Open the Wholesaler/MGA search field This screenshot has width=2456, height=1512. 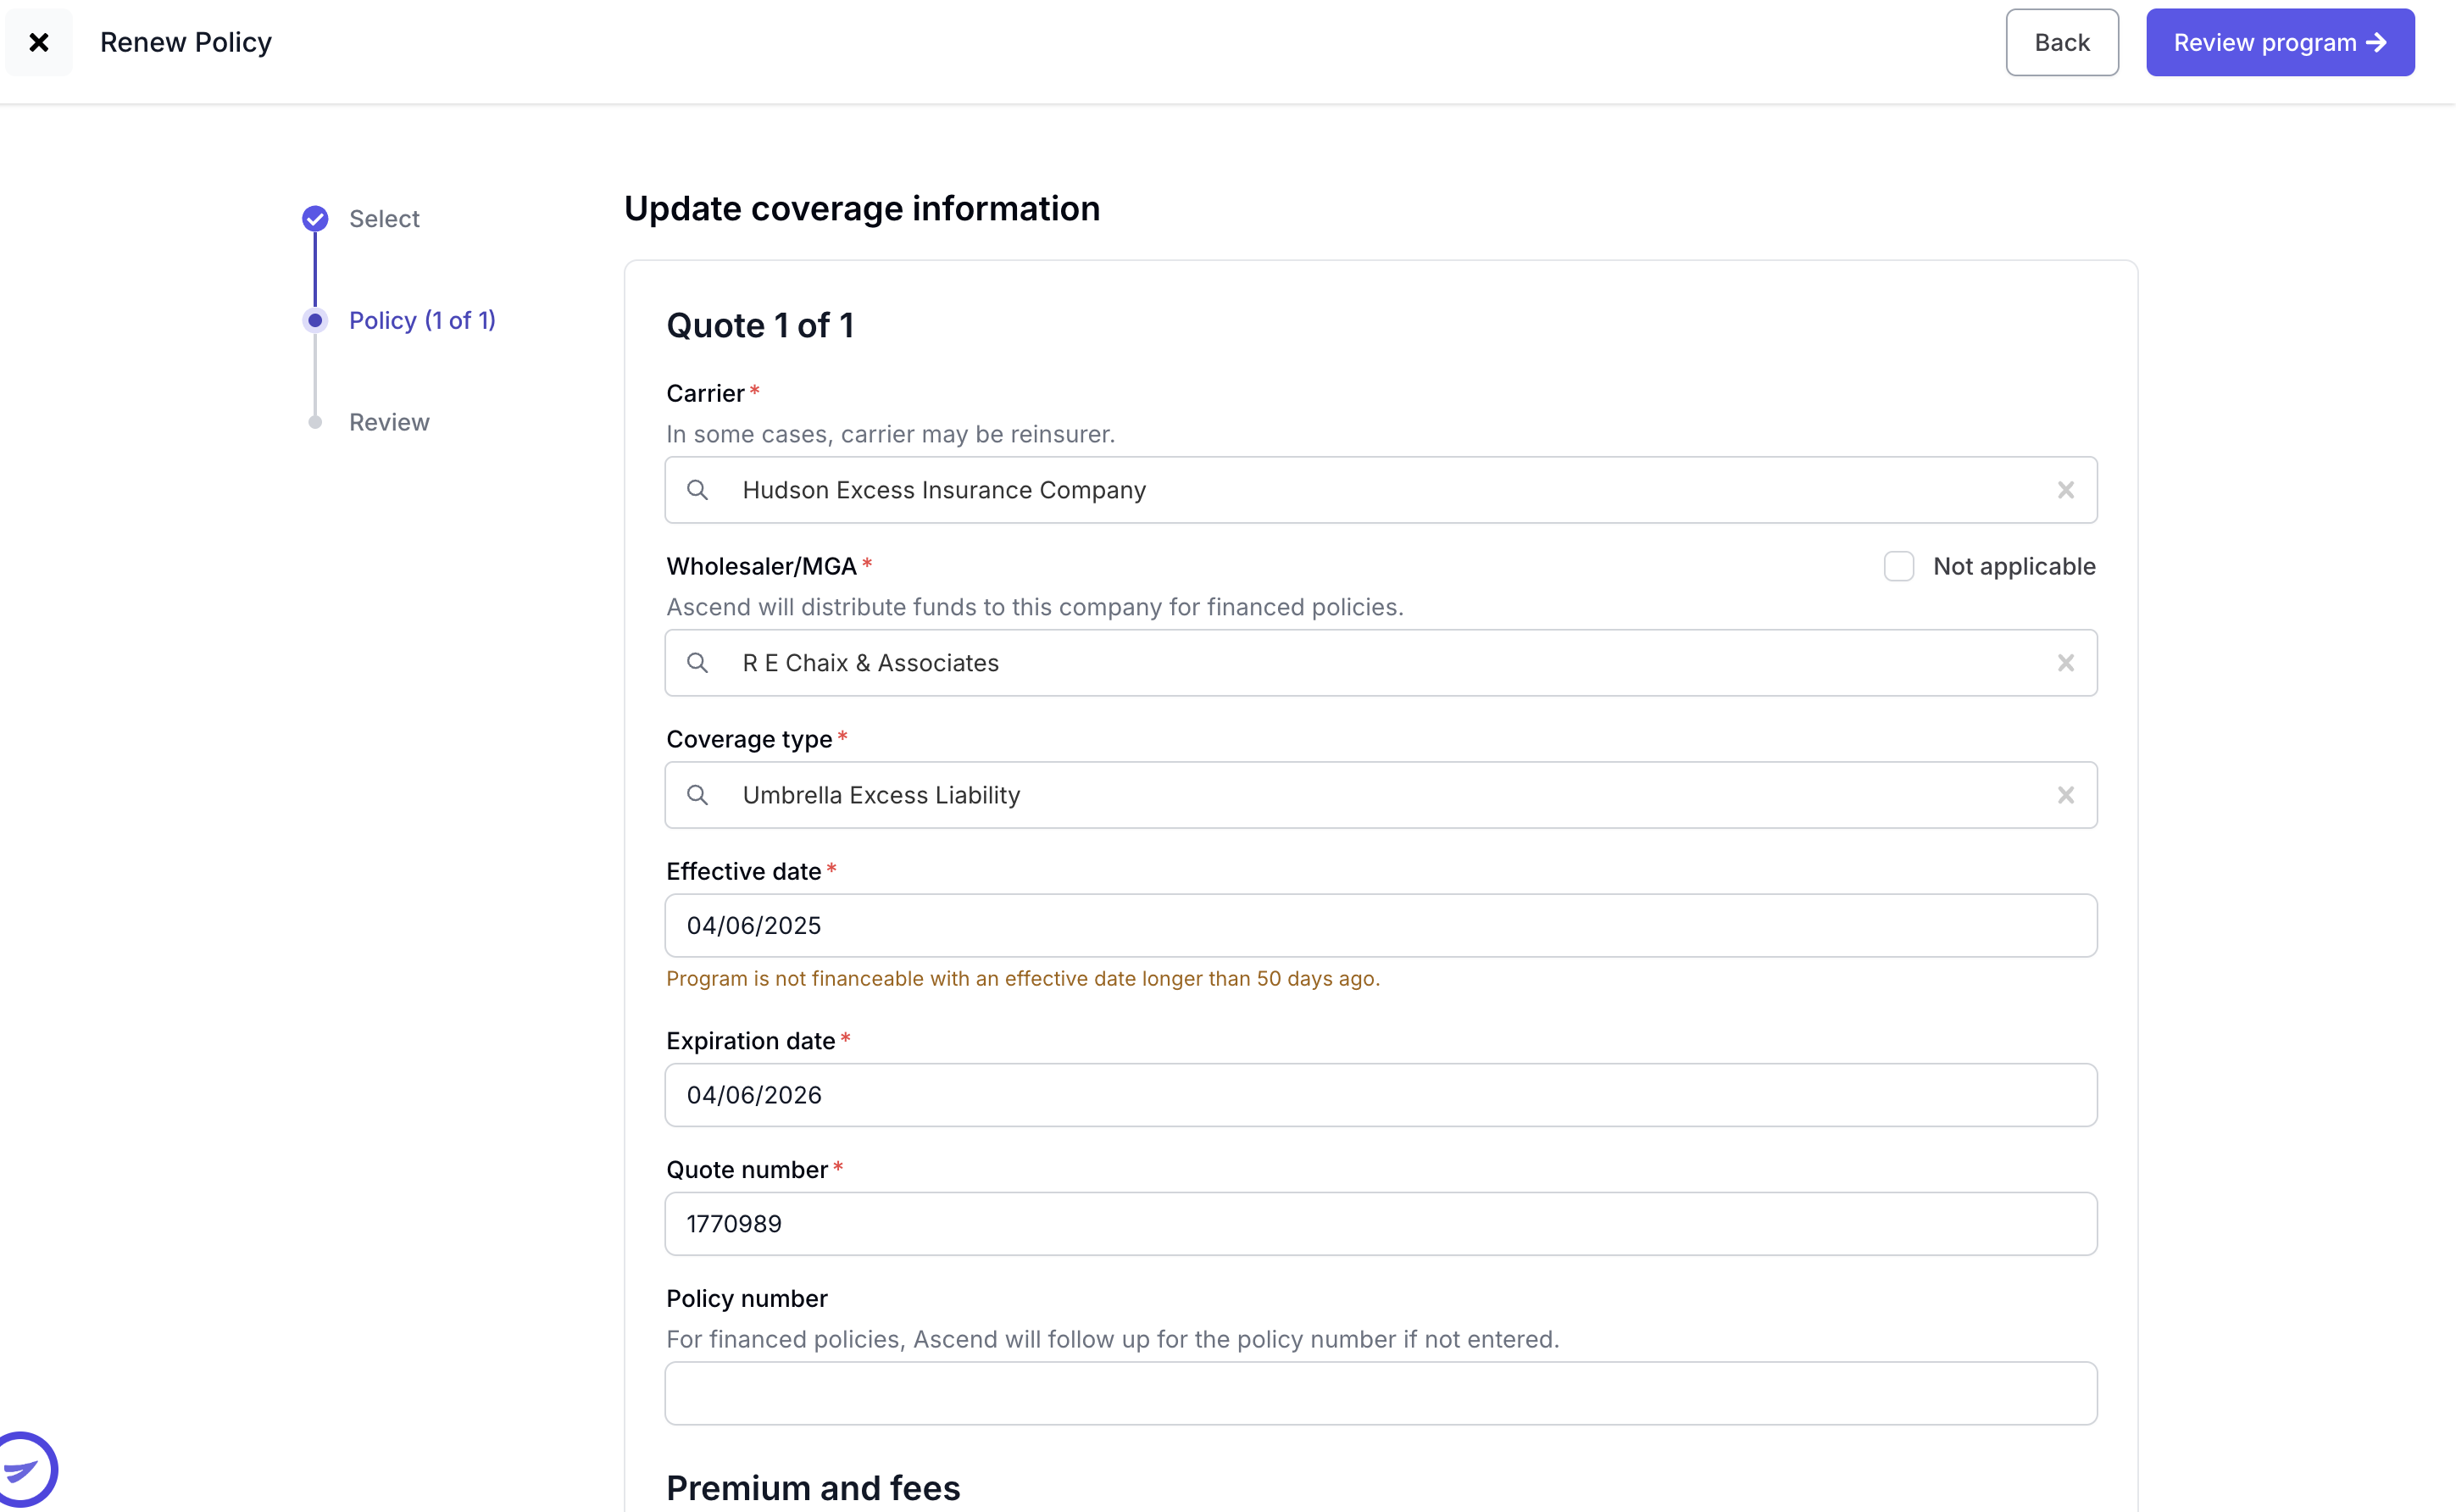click(1380, 663)
